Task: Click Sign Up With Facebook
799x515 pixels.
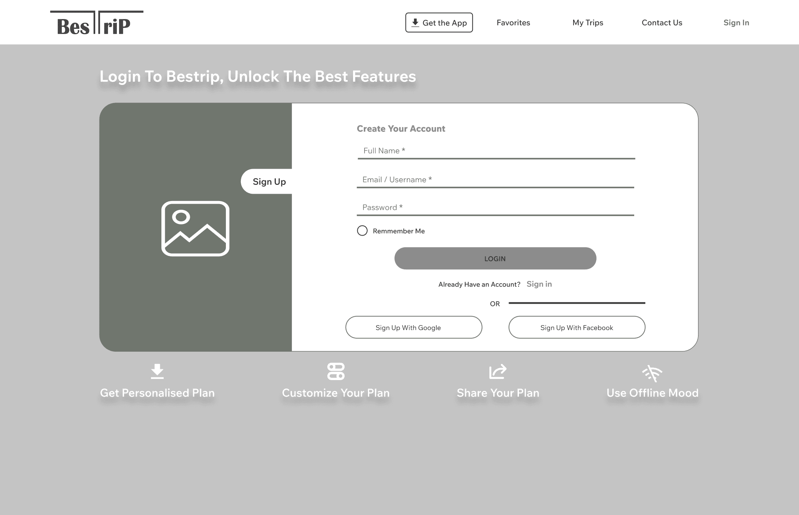Action: pyautogui.click(x=577, y=327)
